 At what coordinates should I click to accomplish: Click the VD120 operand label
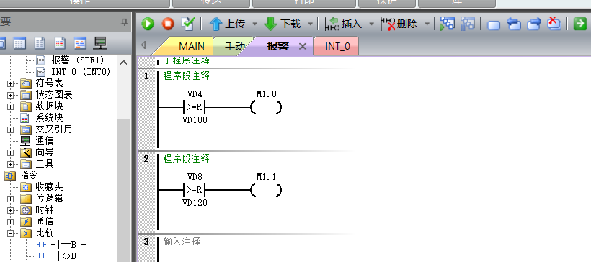point(195,203)
